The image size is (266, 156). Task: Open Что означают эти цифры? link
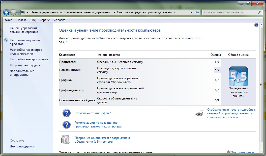point(93,113)
